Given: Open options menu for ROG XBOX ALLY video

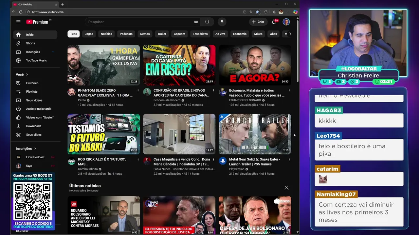Looking at the screenshot, I should [138, 160].
